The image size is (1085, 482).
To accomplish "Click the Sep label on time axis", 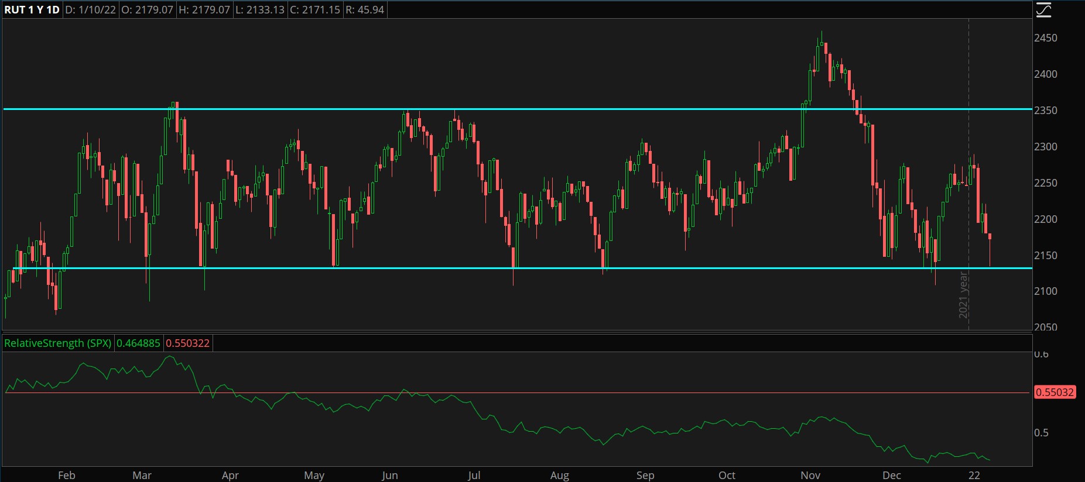I will (x=645, y=476).
